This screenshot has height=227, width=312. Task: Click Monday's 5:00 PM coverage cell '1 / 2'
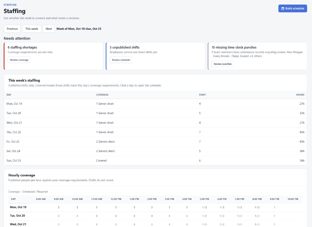[x=204, y=207]
